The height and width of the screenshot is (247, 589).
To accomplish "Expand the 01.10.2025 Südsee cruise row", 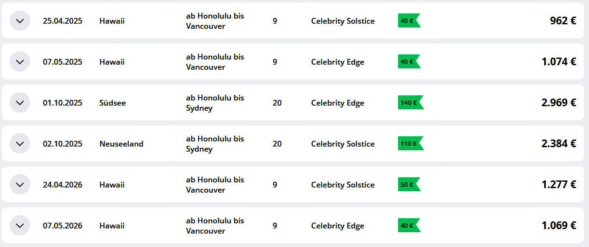I will point(20,102).
